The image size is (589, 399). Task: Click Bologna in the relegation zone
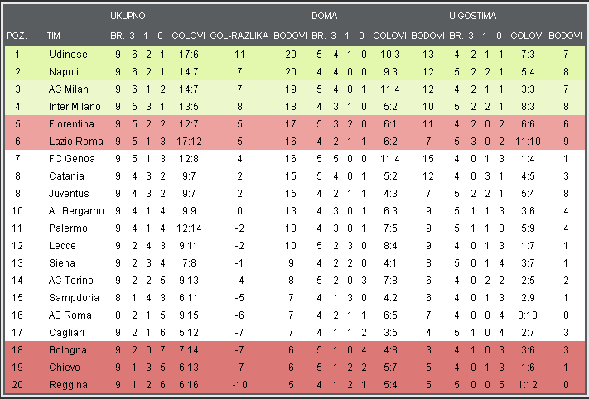(68, 350)
